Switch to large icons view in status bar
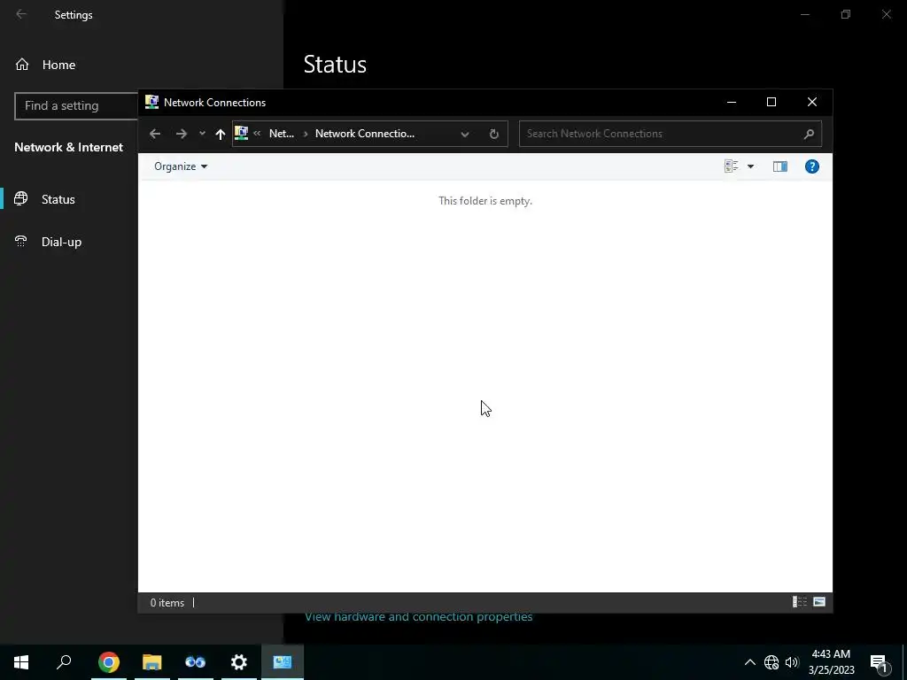The width and height of the screenshot is (907, 680). pos(819,602)
